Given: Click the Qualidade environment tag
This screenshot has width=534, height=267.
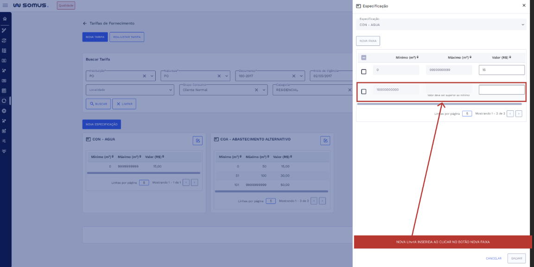Looking at the screenshot, I should pos(66,6).
